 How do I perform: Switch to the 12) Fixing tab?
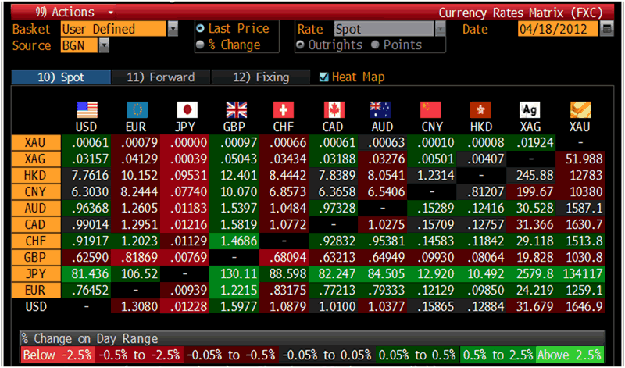coord(262,77)
